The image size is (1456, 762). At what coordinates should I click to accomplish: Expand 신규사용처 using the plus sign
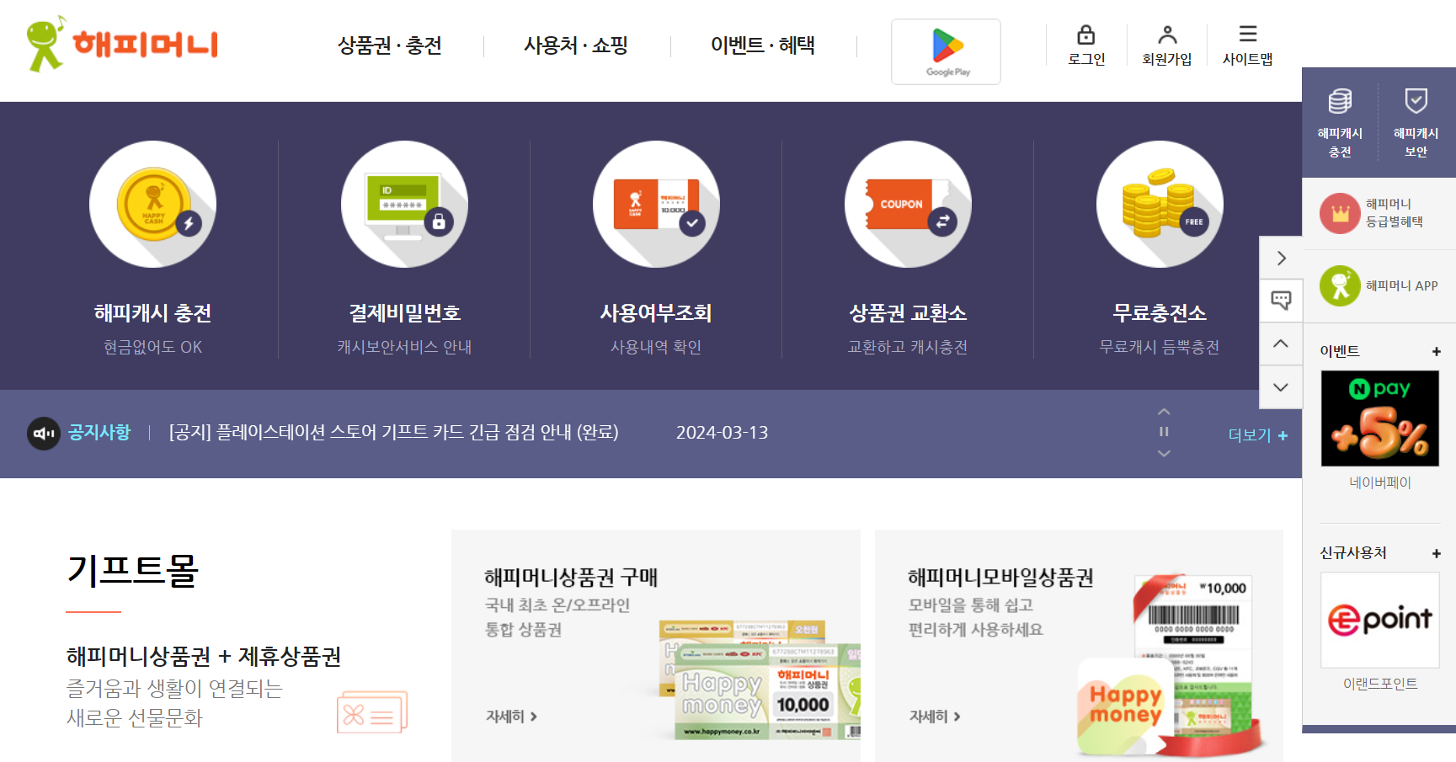coord(1436,553)
